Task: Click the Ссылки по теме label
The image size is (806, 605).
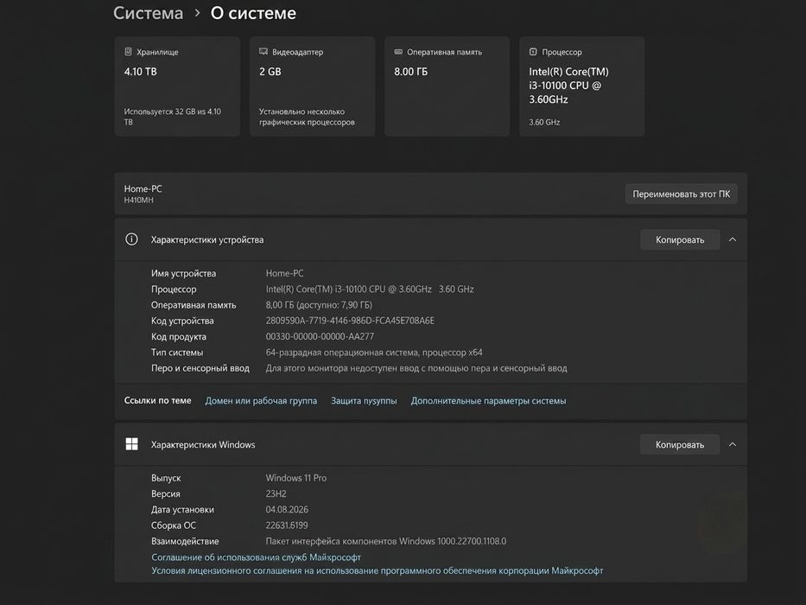Action: pyautogui.click(x=157, y=400)
